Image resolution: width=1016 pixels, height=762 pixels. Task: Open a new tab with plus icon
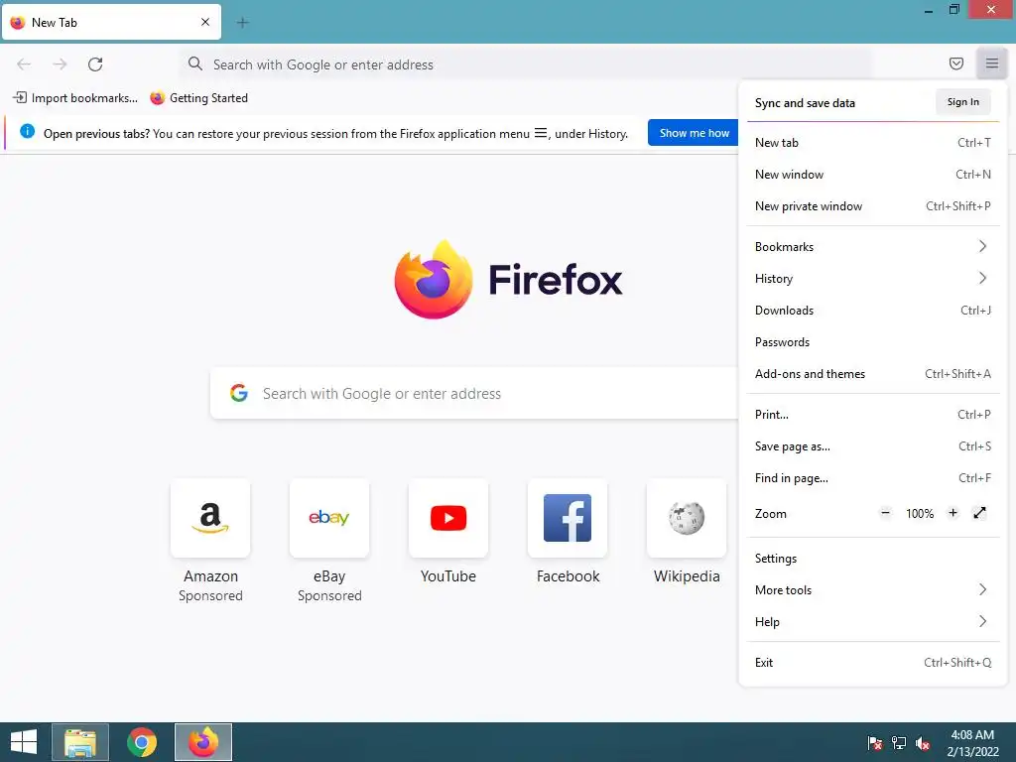pyautogui.click(x=242, y=23)
